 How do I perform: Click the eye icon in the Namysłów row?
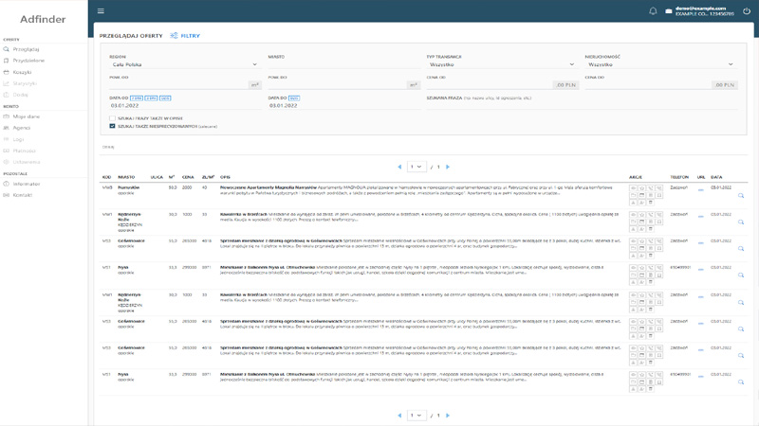pyautogui.click(x=633, y=187)
